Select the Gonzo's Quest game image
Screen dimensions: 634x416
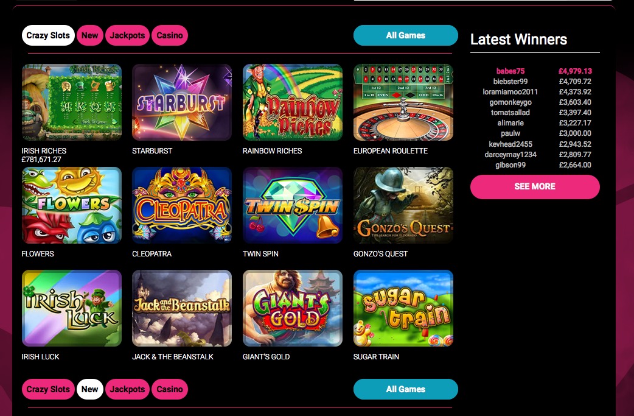pyautogui.click(x=403, y=205)
